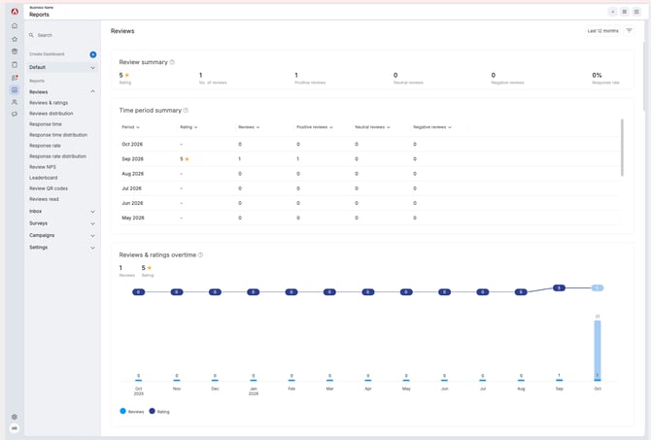Expand the Campaigns section

point(92,236)
